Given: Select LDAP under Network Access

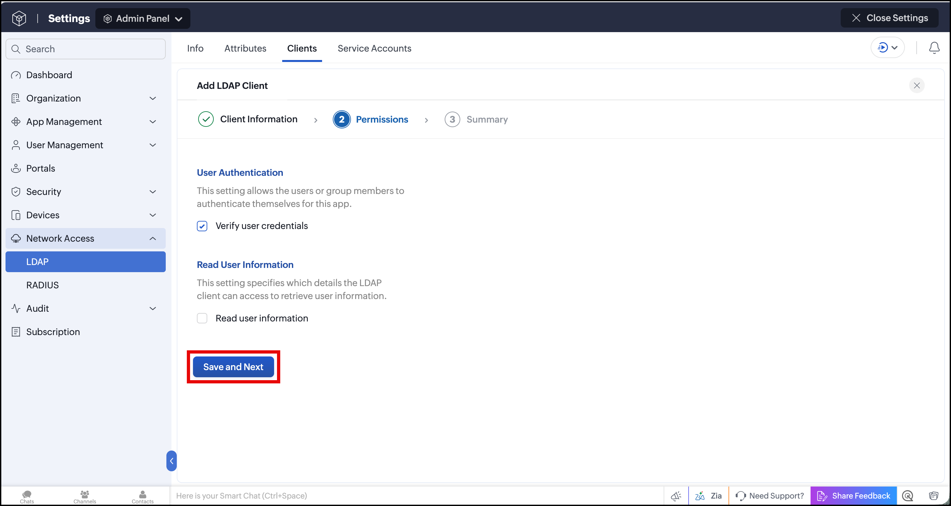Looking at the screenshot, I should pyautogui.click(x=86, y=262).
